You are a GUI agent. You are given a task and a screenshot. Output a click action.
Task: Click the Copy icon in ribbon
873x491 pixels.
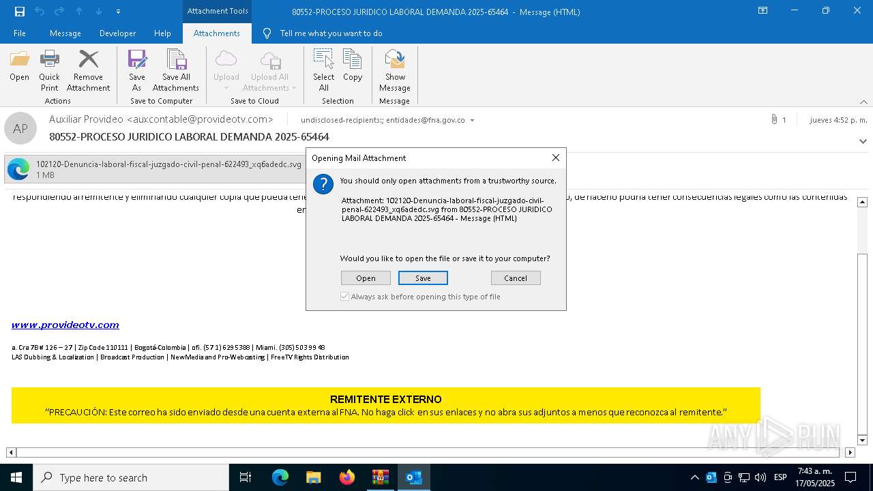click(x=353, y=65)
